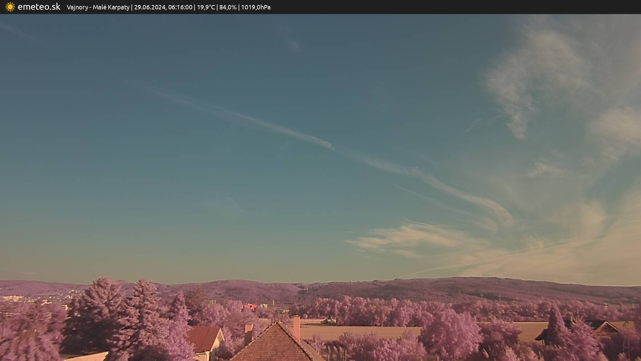Open the emeteo.sk site name
Image resolution: width=641 pixels, height=361 pixels.
point(39,7)
